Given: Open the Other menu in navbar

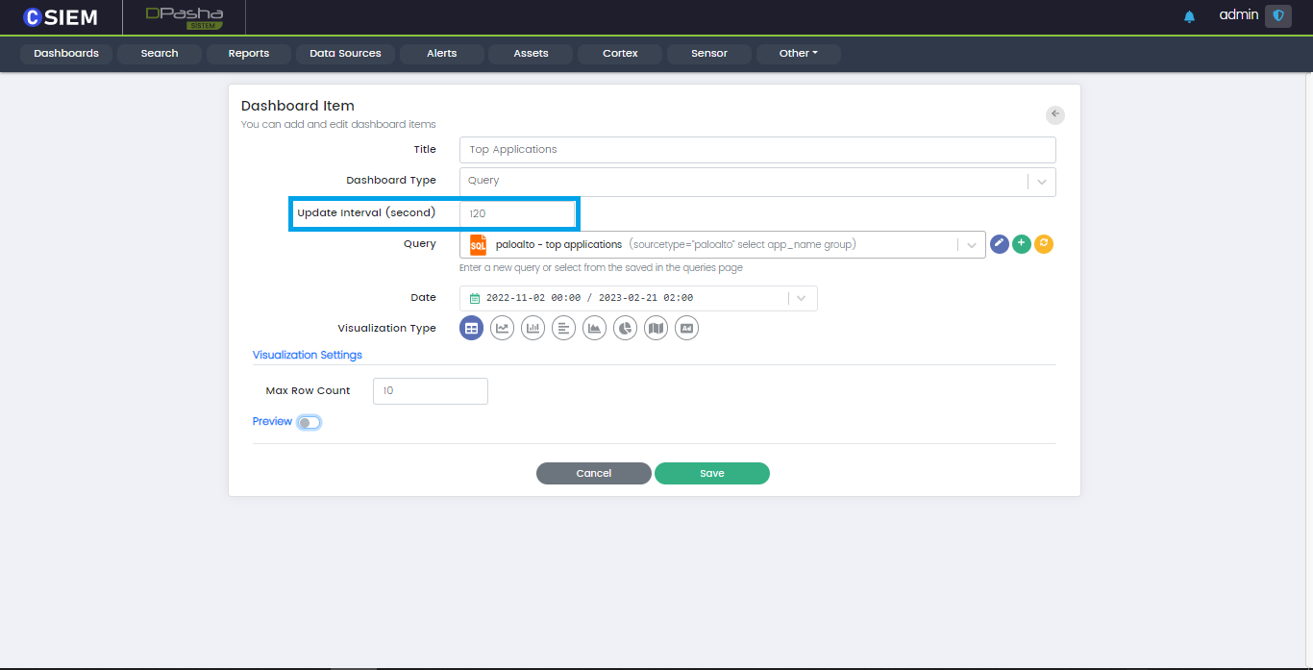Looking at the screenshot, I should 798,54.
